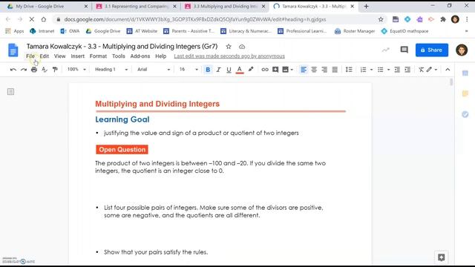Open the Edit menu
475x267 pixels.
[45, 56]
